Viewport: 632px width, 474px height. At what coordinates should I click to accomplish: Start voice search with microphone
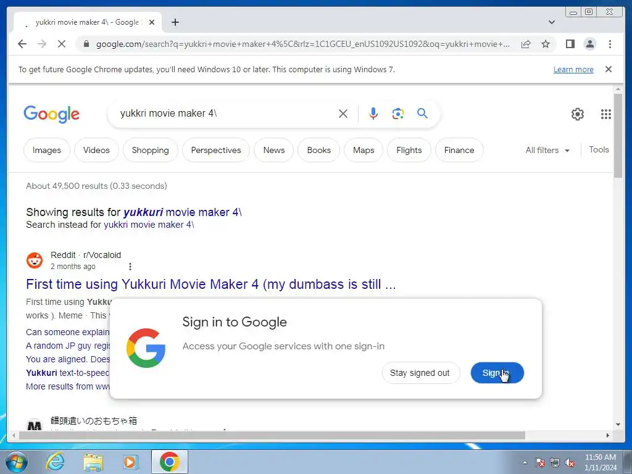tap(373, 114)
